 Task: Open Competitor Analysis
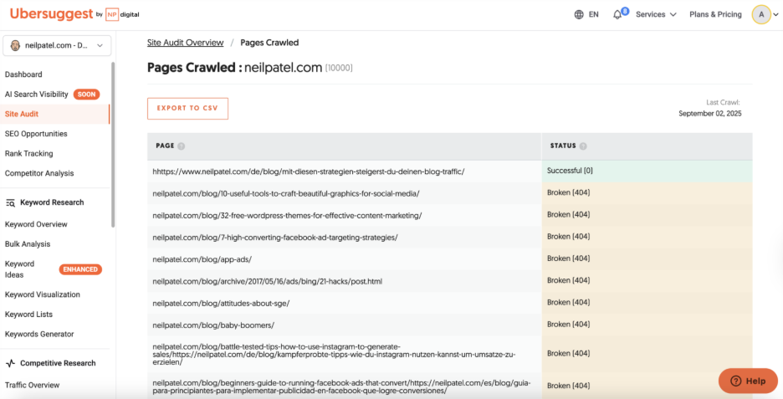pos(39,173)
